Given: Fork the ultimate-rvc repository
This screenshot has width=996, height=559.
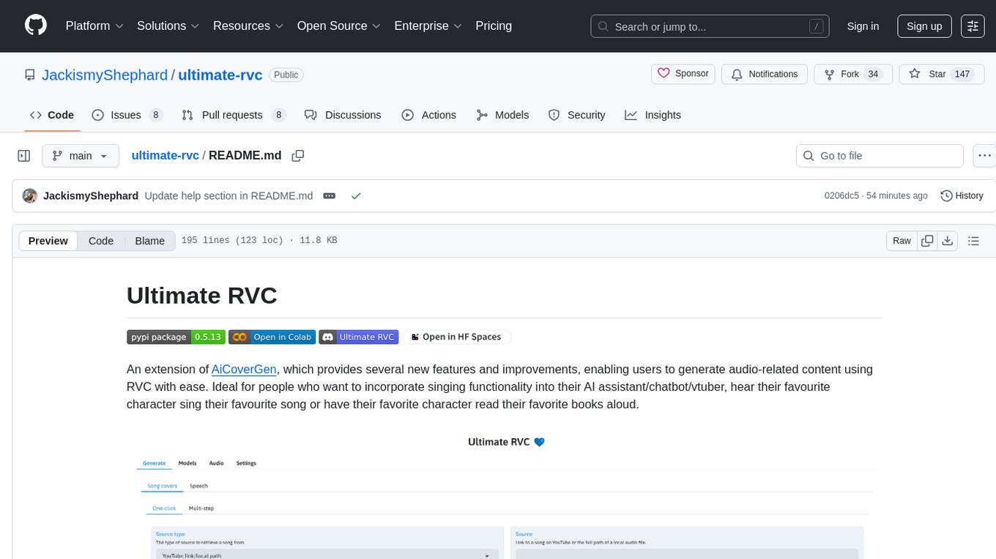Looking at the screenshot, I should click(x=853, y=74).
